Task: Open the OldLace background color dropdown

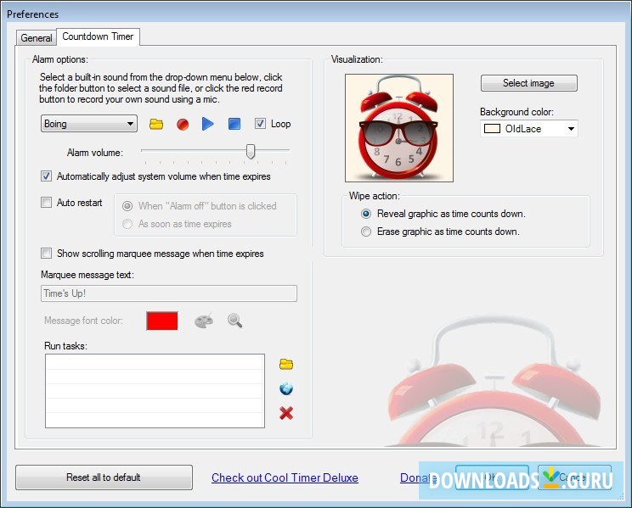Action: pyautogui.click(x=529, y=129)
